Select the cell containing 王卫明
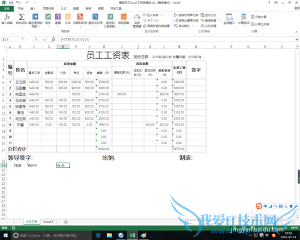This screenshot has height=240, width=300. [x=20, y=82]
